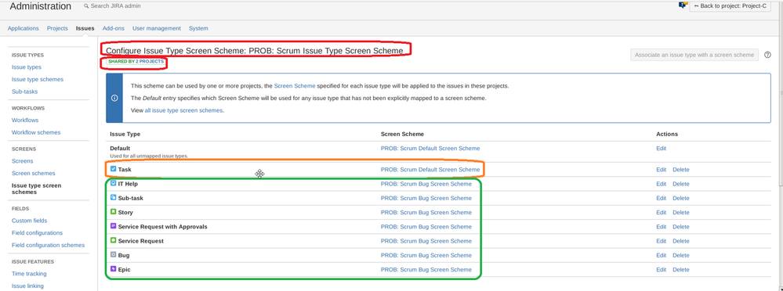Image resolution: width=783 pixels, height=291 pixels.
Task: Open the Story row's screen scheme link
Action: (426, 212)
